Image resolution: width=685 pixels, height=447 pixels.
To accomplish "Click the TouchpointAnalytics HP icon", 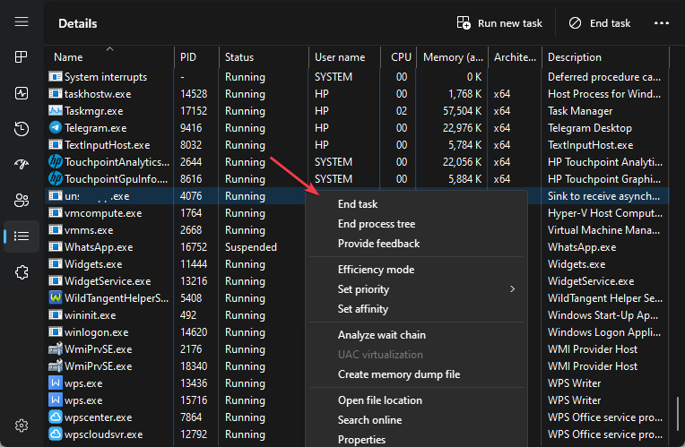I will [x=56, y=161].
